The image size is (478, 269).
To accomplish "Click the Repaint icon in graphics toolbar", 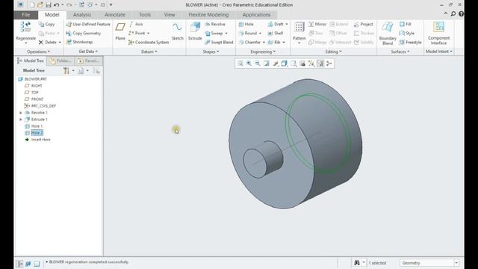I will (x=267, y=64).
